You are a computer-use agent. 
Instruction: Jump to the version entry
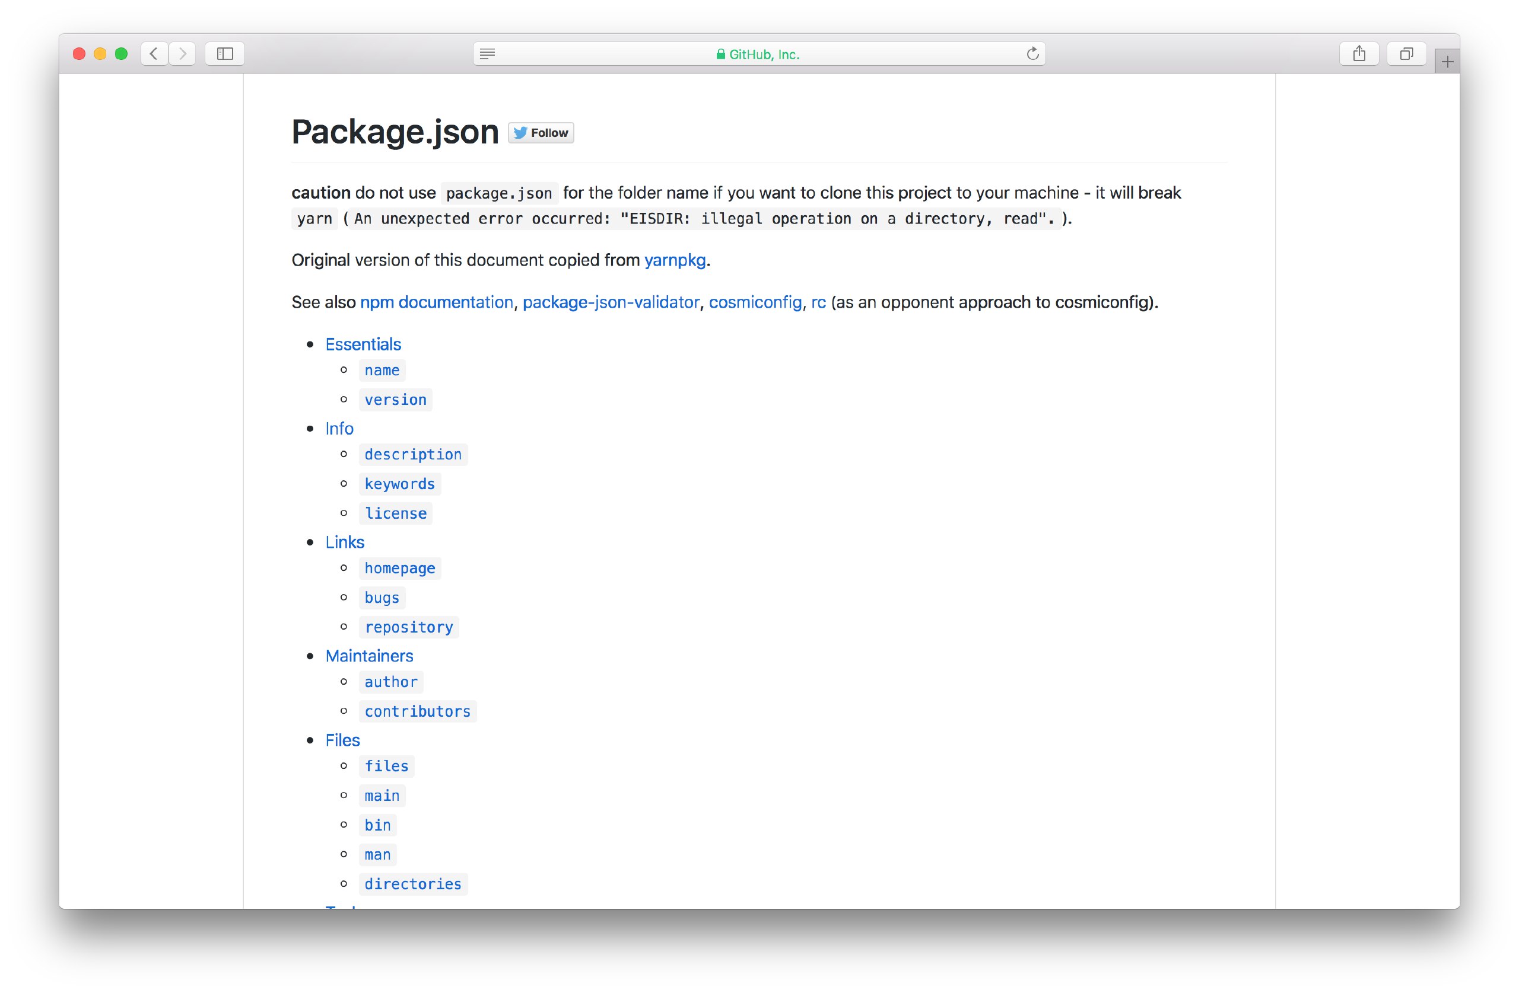point(395,400)
